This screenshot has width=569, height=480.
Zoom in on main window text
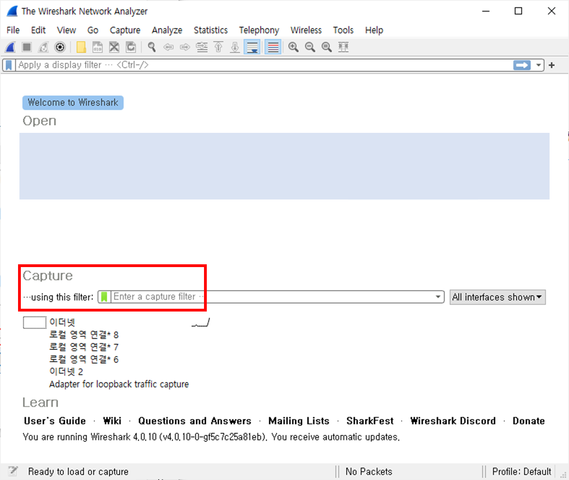[x=293, y=47]
